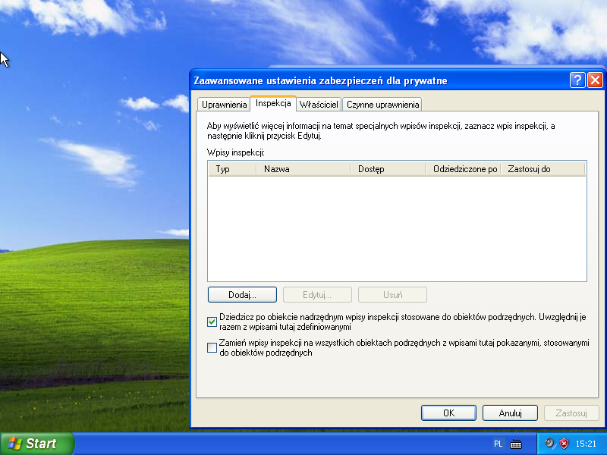The width and height of the screenshot is (607, 455).
Task: Open the Windows Start menu
Action: click(x=37, y=444)
